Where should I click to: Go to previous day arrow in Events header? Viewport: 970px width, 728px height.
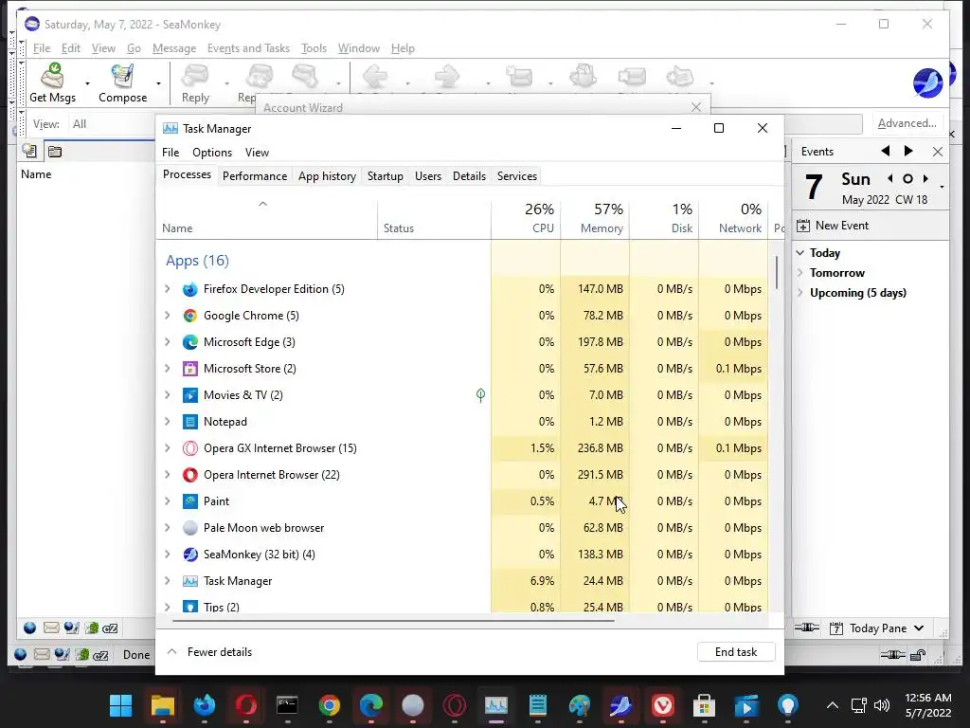886,151
